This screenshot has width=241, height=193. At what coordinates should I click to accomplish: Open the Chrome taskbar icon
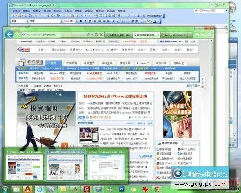(156, 190)
